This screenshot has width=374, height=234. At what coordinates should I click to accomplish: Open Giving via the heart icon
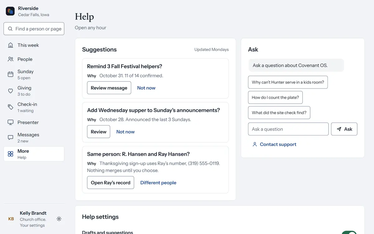(11, 91)
